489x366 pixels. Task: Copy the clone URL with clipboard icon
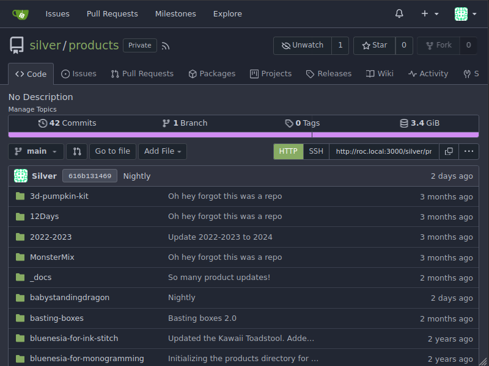[x=449, y=151]
